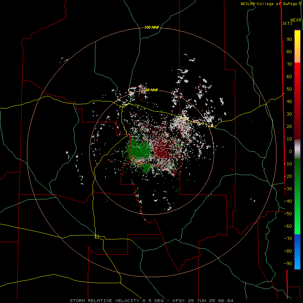Image resolution: width=303 pixels, height=303 pixels.
Task: Click the STORM RELATIVE VELOCITY product title
Action: click(x=104, y=301)
